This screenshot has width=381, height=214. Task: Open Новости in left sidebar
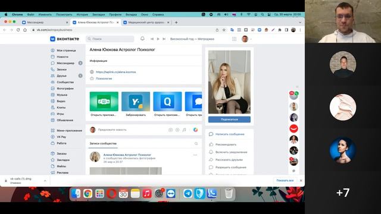click(x=60, y=57)
